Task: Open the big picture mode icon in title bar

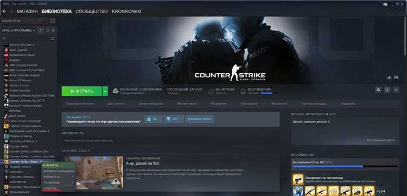Action: [385, 4]
